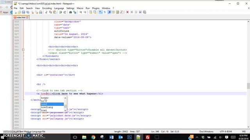Choose 'hreflang' in the autocomplete list
Viewport: 250px width, 140px height.
52,107
